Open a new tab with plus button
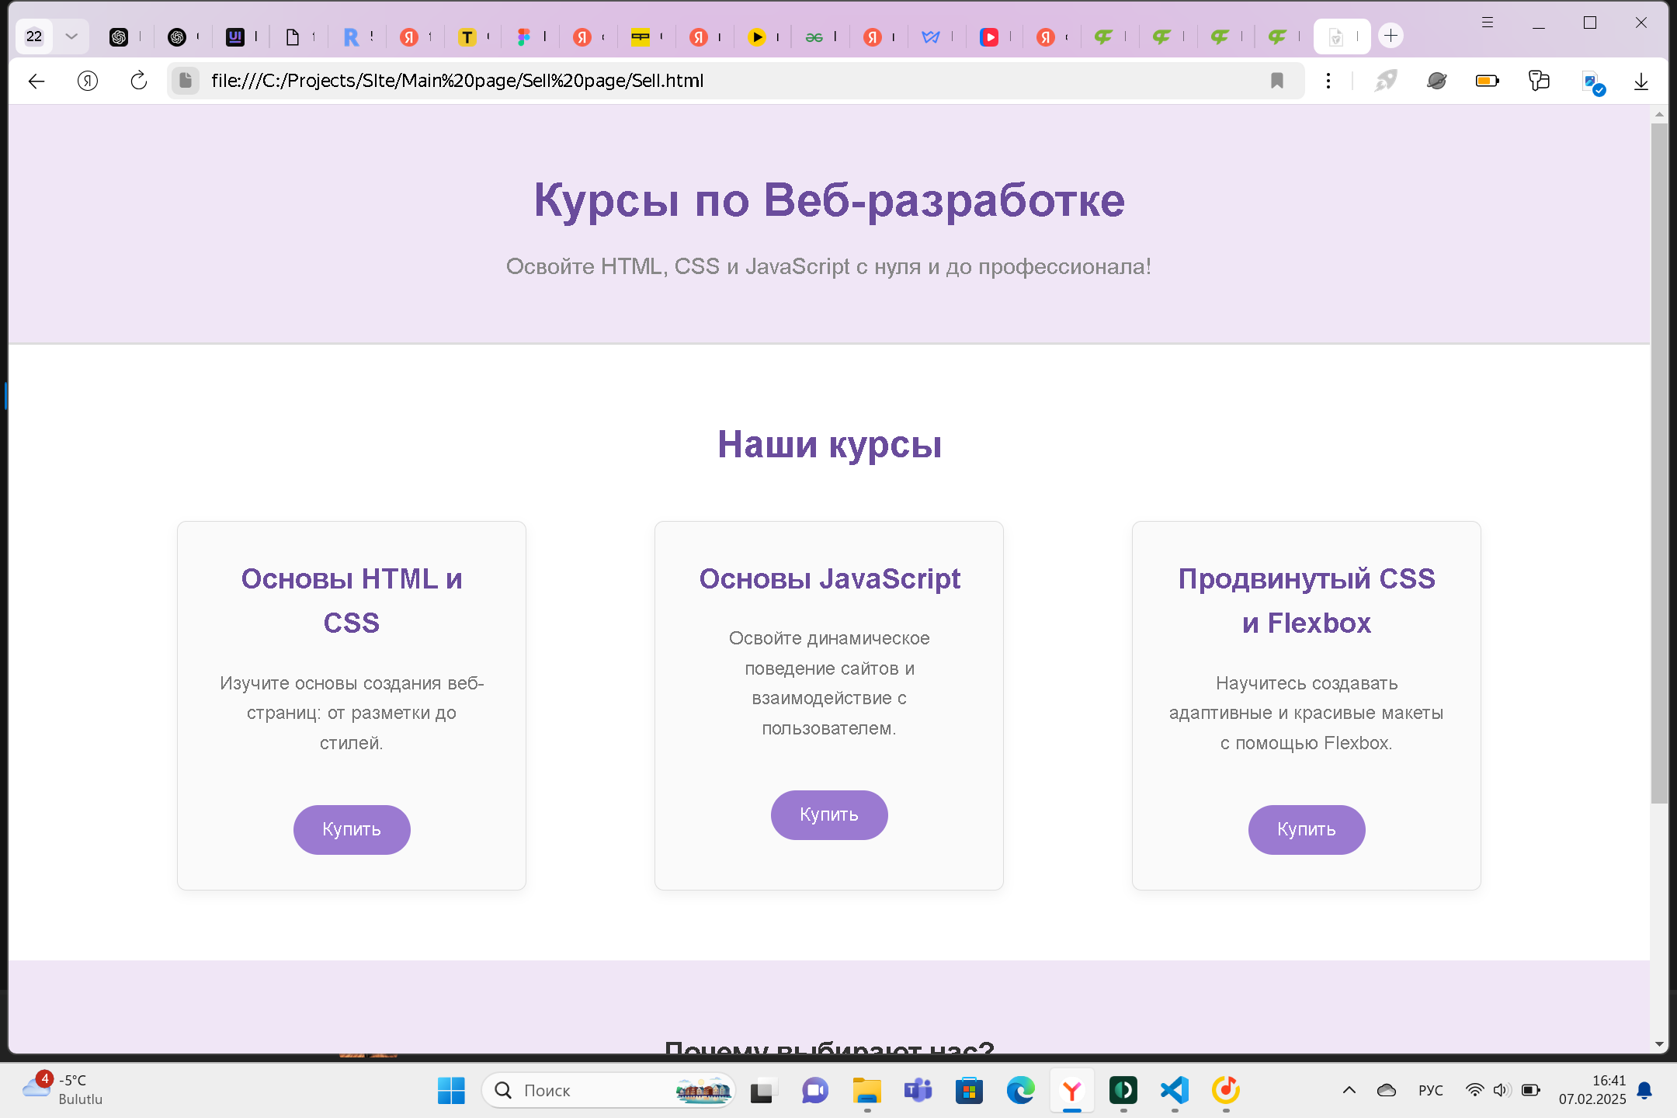Image resolution: width=1677 pixels, height=1118 pixels. (1391, 36)
